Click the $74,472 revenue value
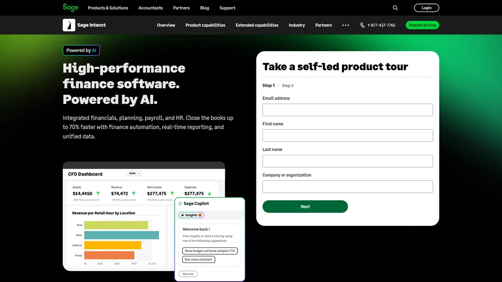This screenshot has height=282, width=502. [119, 193]
